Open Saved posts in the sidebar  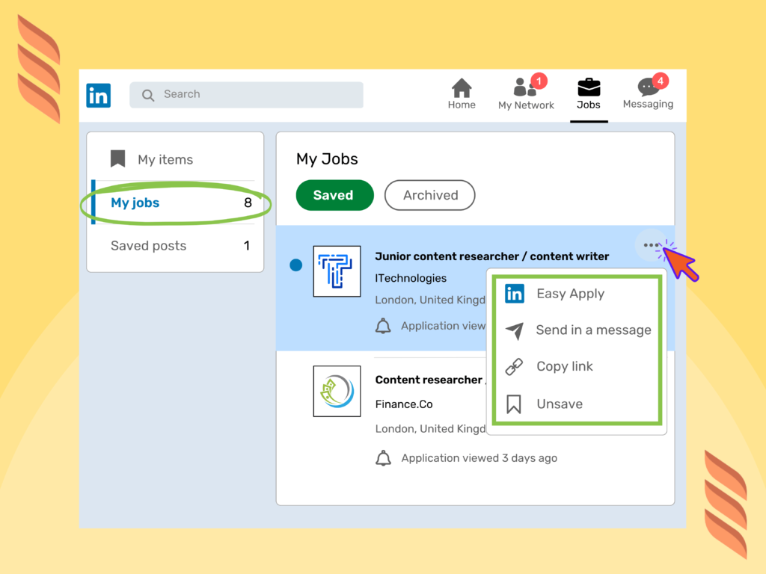click(x=149, y=245)
